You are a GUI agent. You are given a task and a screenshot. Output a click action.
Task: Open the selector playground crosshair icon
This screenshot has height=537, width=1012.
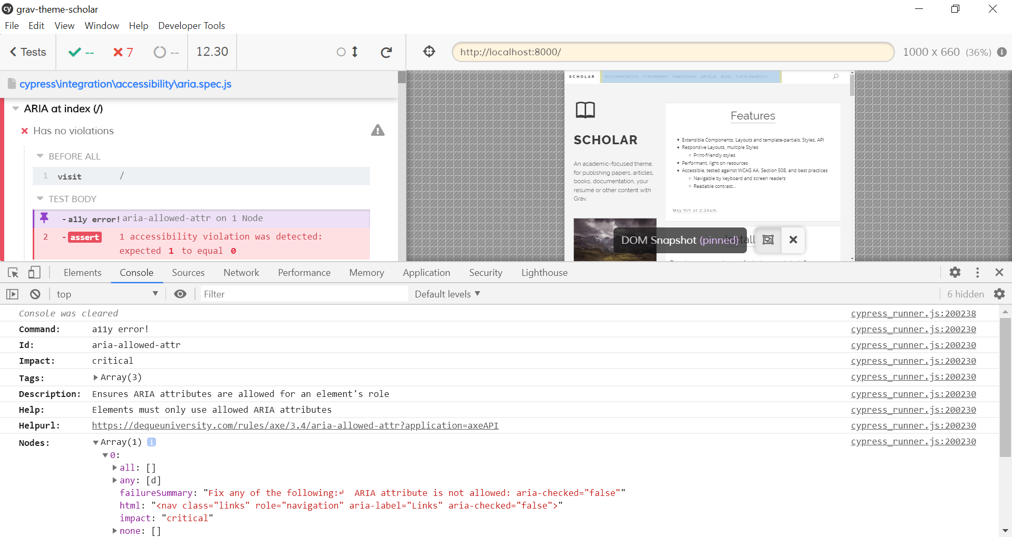click(429, 52)
